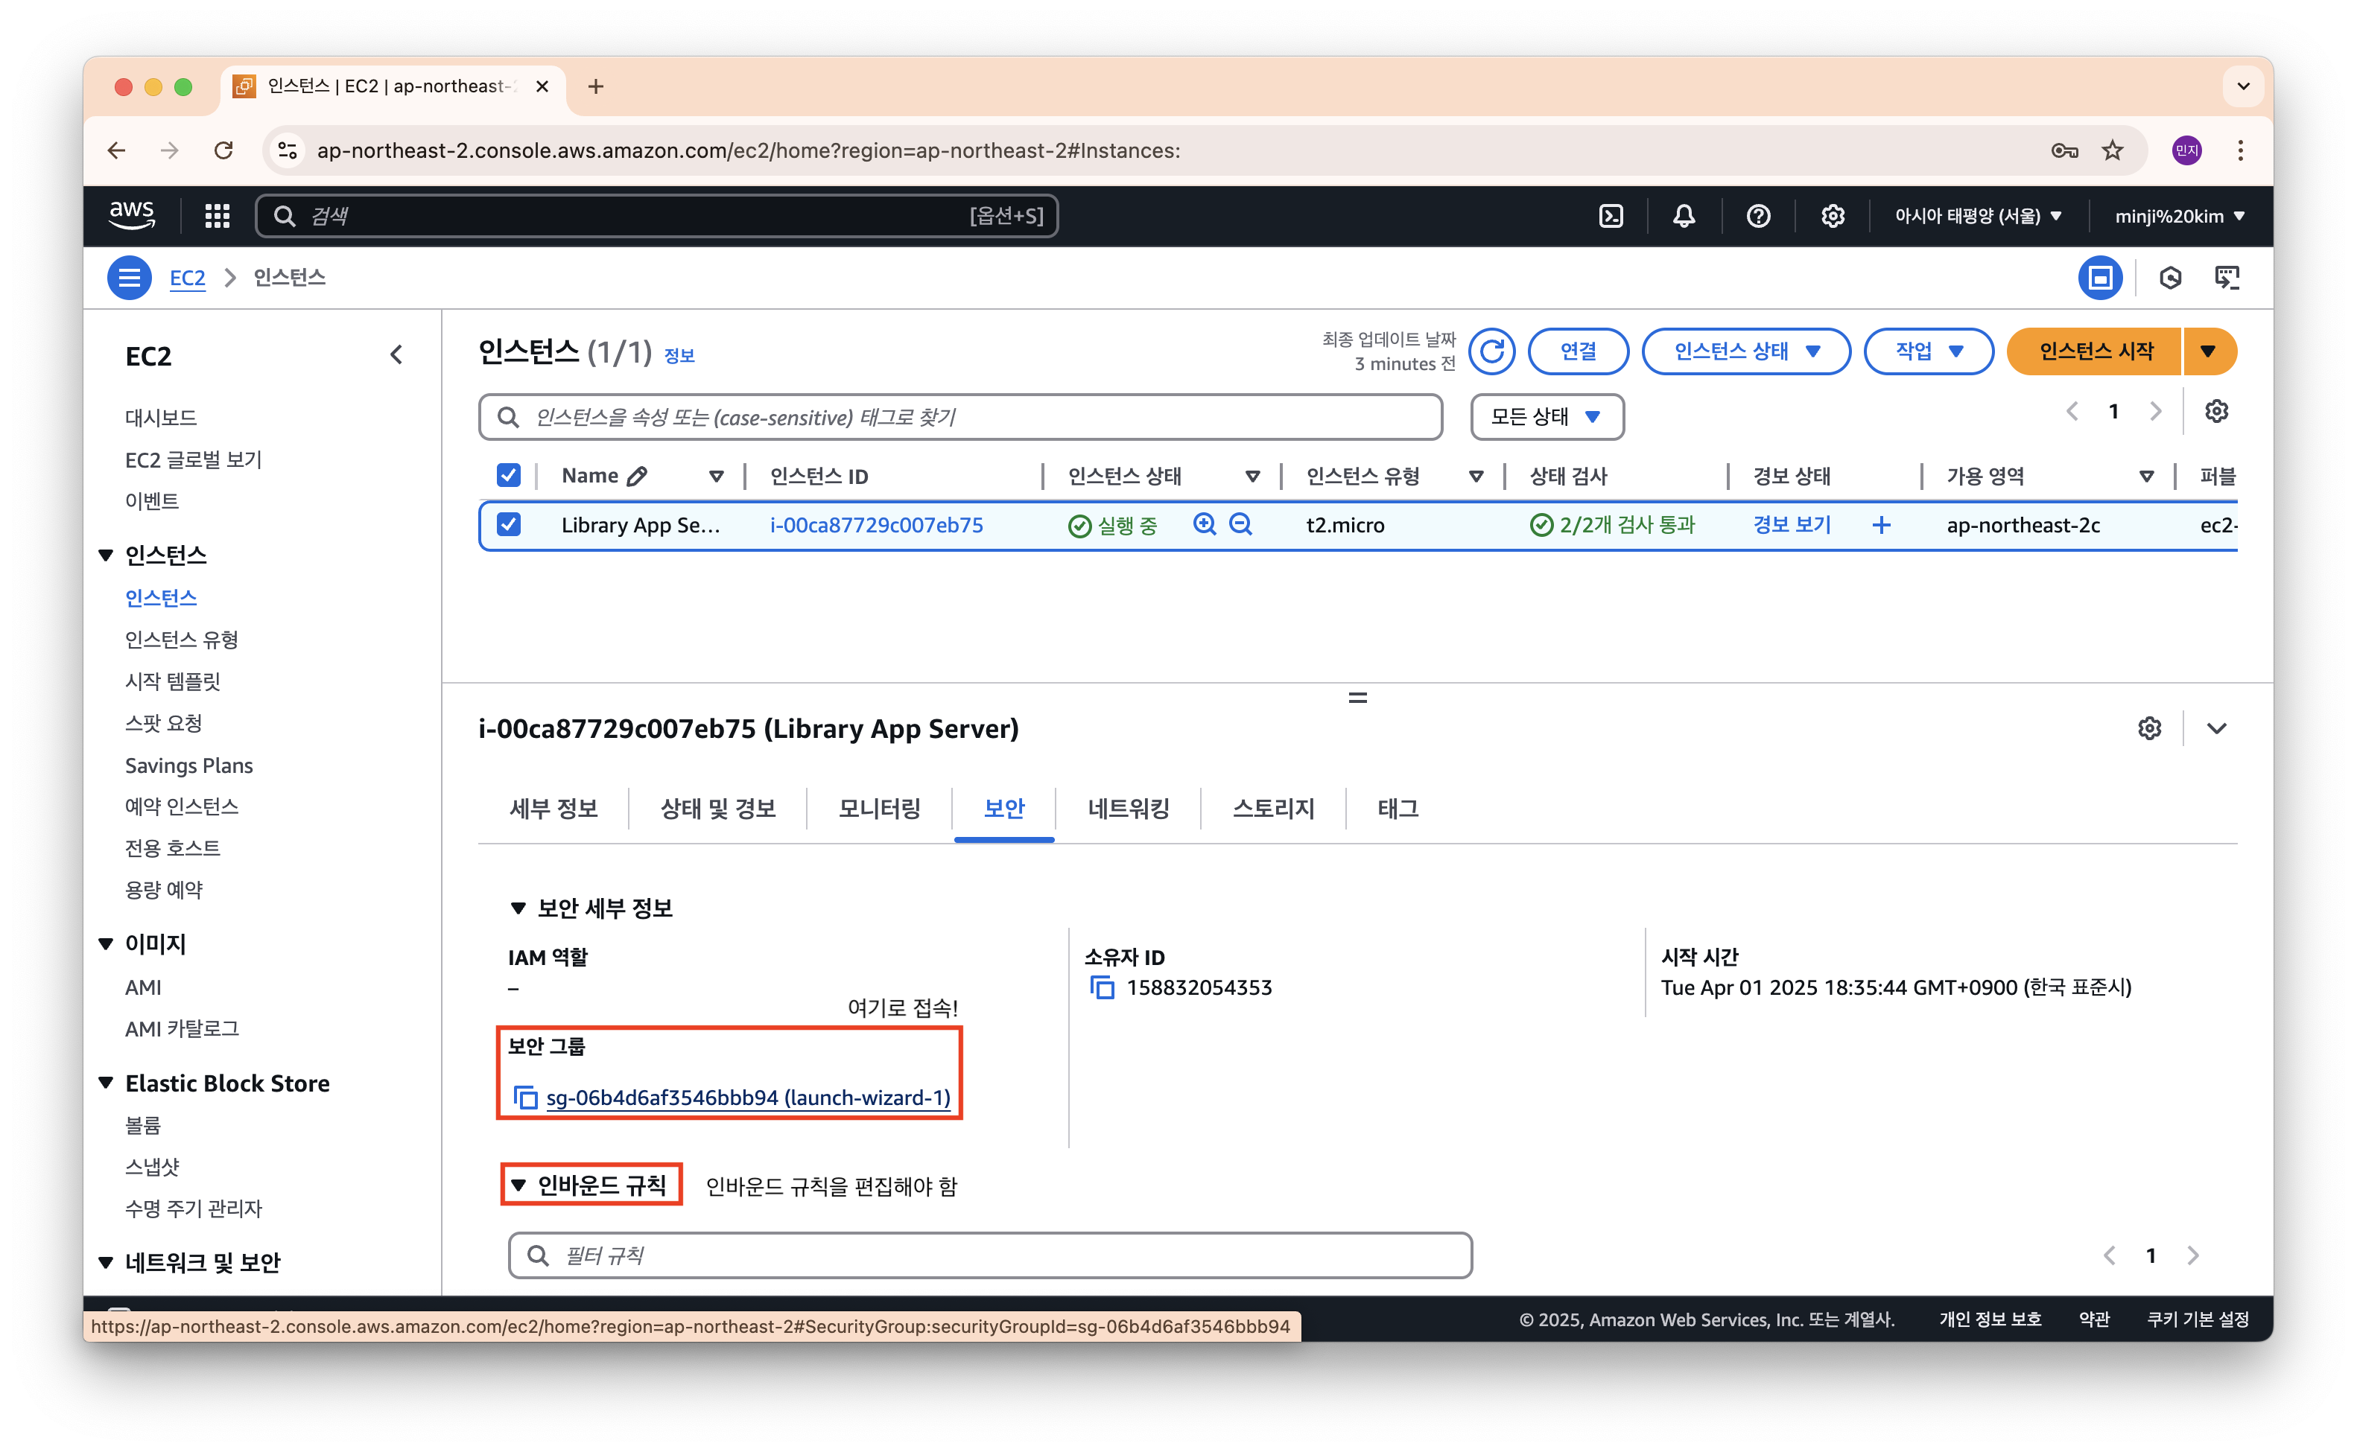Click the AWS top search box
This screenshot has width=2357, height=1452.
coord(657,216)
